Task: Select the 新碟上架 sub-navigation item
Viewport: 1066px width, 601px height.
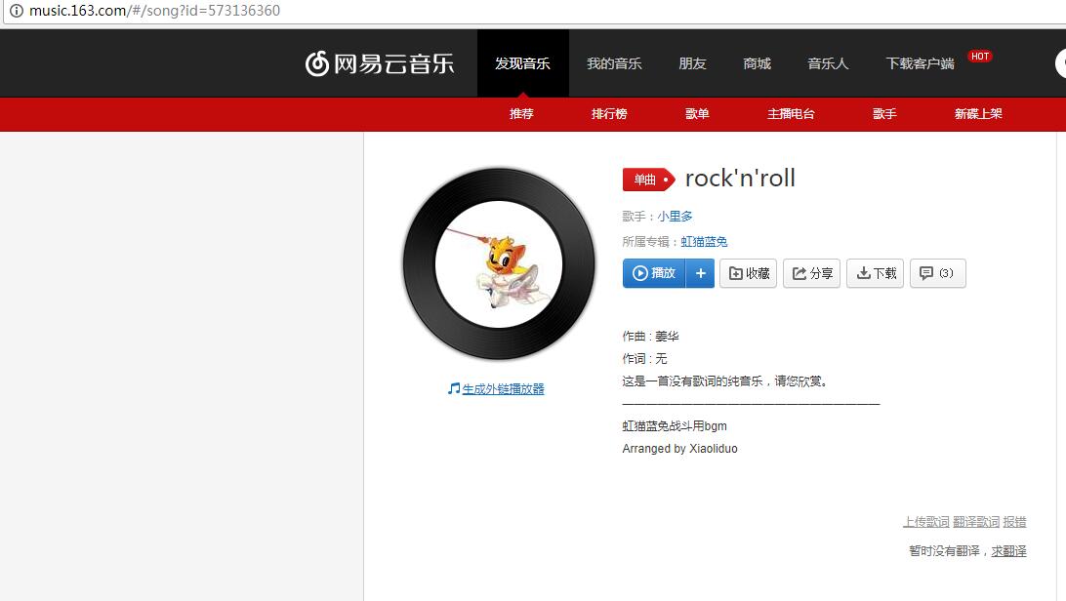Action: [x=978, y=113]
